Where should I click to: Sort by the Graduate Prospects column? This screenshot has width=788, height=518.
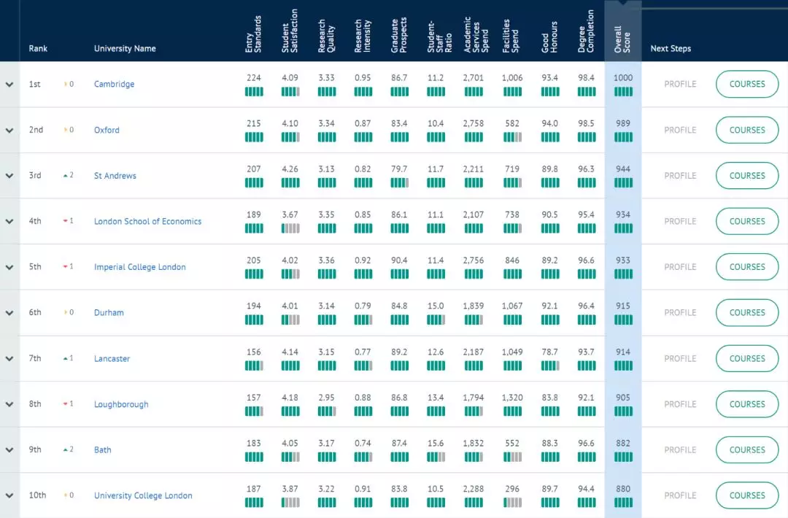point(399,35)
